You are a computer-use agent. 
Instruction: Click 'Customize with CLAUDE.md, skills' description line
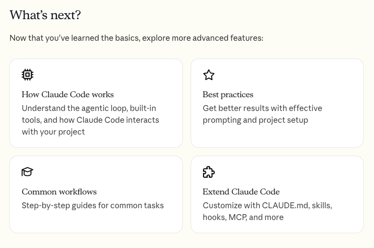[x=267, y=206]
